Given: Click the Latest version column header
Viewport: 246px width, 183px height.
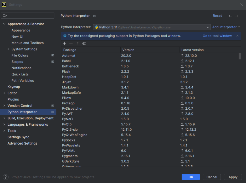Looking at the screenshot, I should pos(210,50).
